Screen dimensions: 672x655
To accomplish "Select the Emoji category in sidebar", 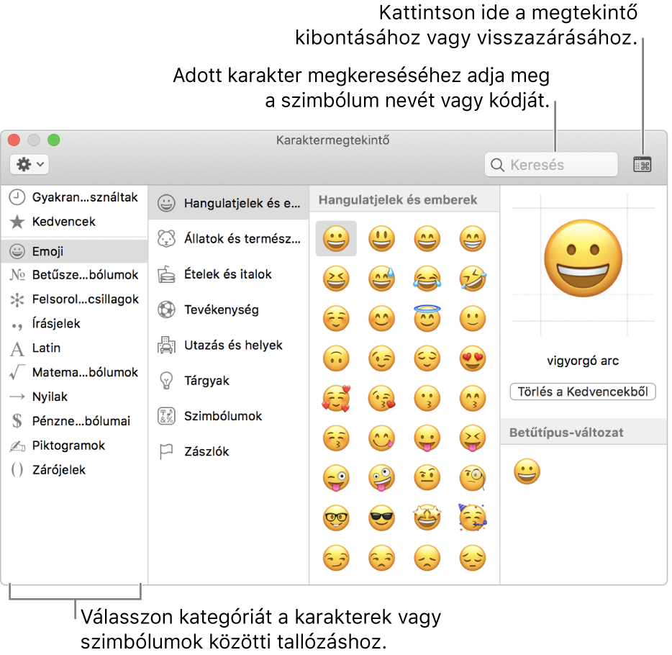I will (x=73, y=251).
